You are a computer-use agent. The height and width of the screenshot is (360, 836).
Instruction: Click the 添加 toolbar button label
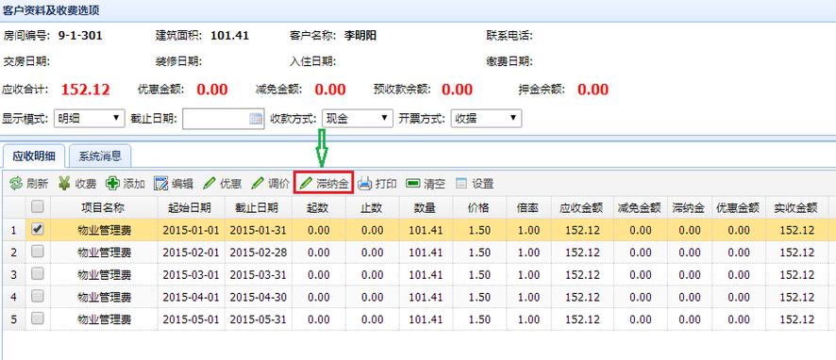click(134, 185)
